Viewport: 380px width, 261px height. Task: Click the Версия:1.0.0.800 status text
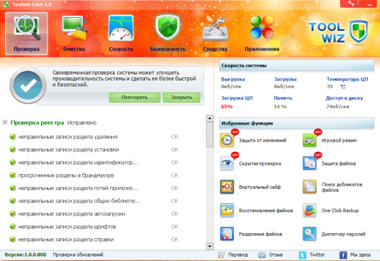point(25,255)
